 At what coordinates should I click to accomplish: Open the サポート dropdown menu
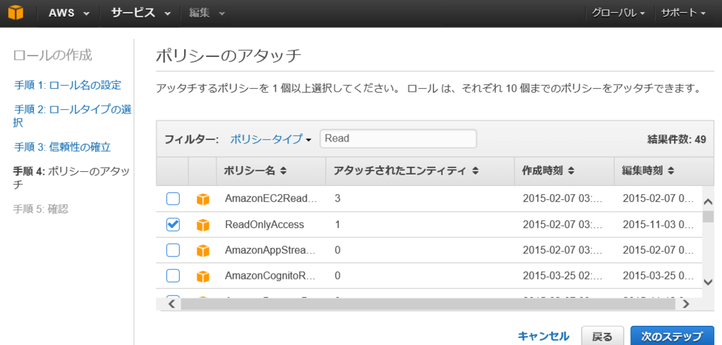pyautogui.click(x=683, y=13)
